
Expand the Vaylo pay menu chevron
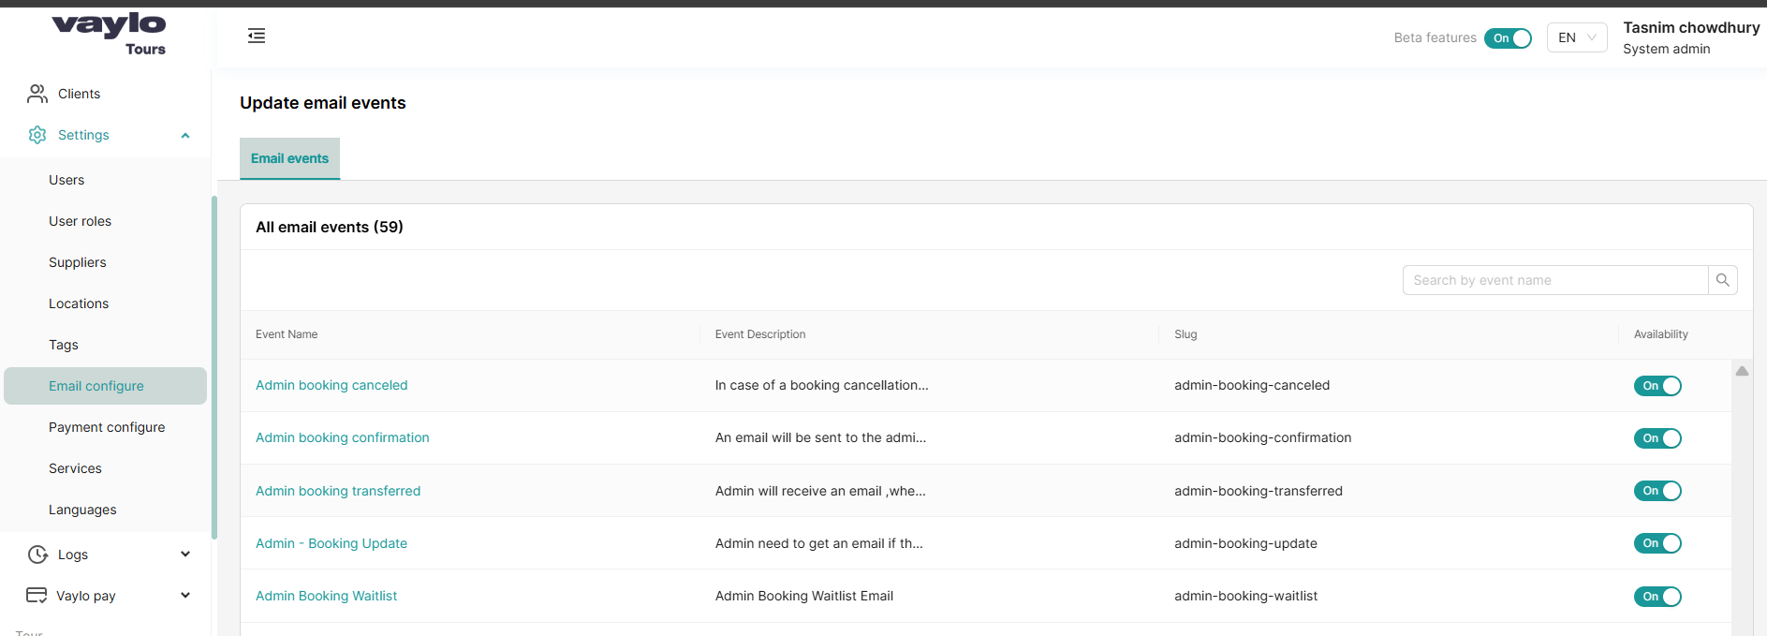pos(185,596)
